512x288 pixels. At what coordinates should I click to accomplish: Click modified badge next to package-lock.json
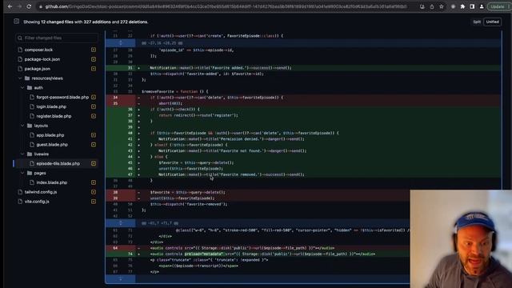pyautogui.click(x=94, y=59)
